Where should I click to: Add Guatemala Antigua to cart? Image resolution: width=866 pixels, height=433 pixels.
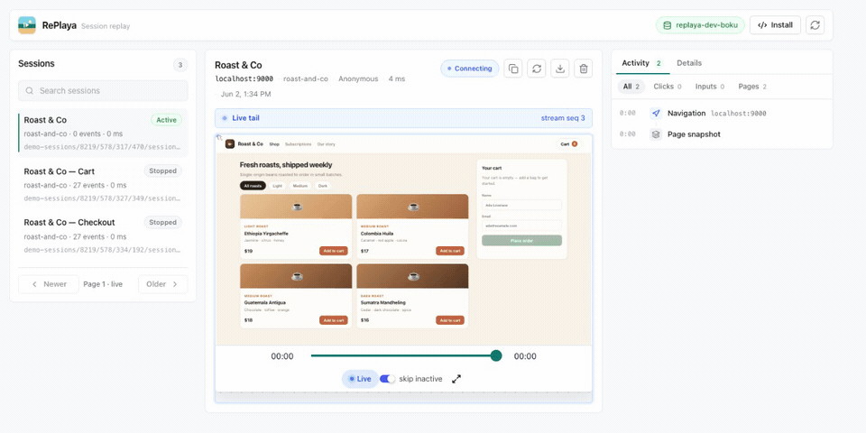tap(334, 320)
